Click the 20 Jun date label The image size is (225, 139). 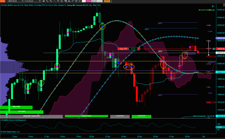tap(91, 136)
